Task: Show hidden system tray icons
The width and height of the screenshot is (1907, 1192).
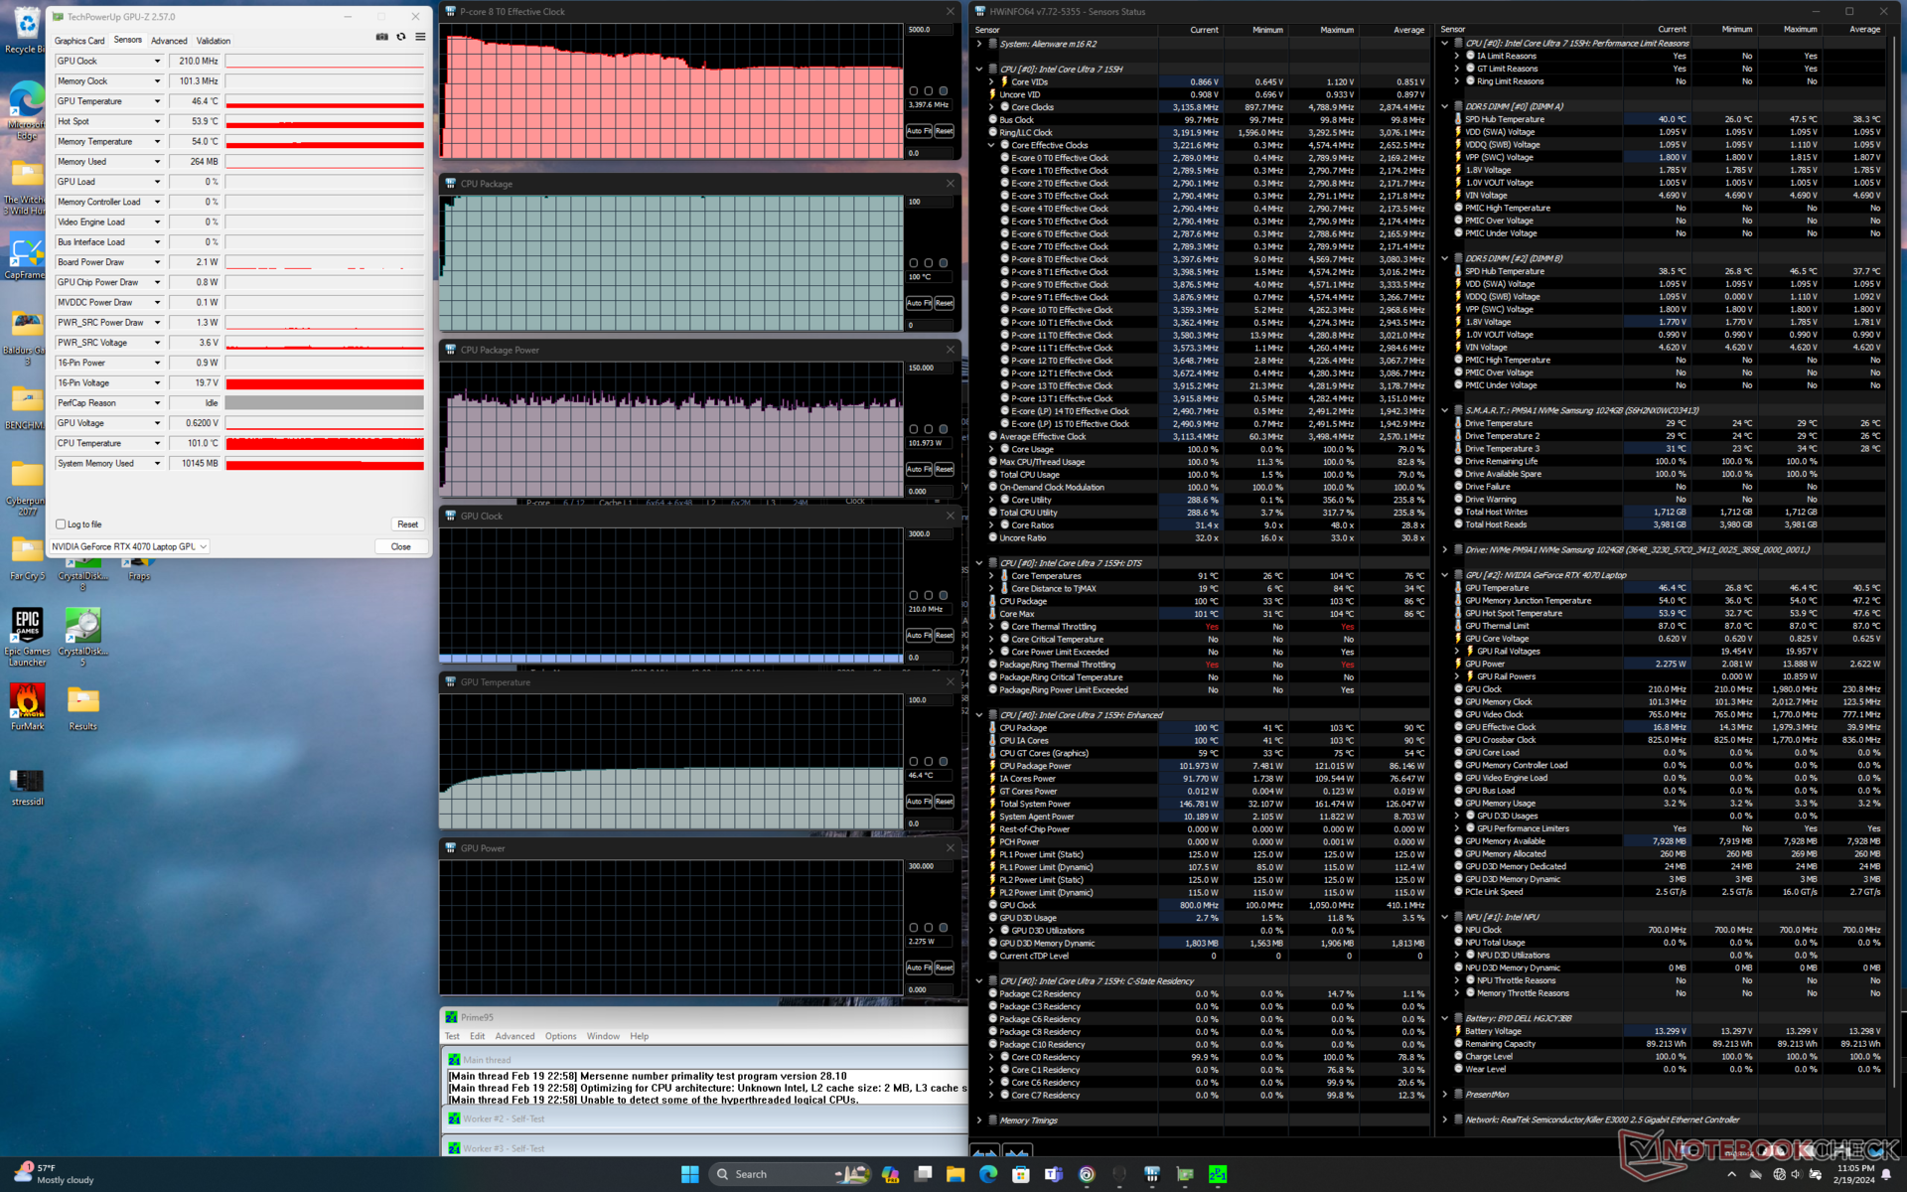Action: pos(1732,1174)
